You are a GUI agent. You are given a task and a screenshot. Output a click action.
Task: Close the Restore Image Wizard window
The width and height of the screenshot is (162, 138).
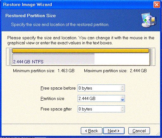coord(157,5)
